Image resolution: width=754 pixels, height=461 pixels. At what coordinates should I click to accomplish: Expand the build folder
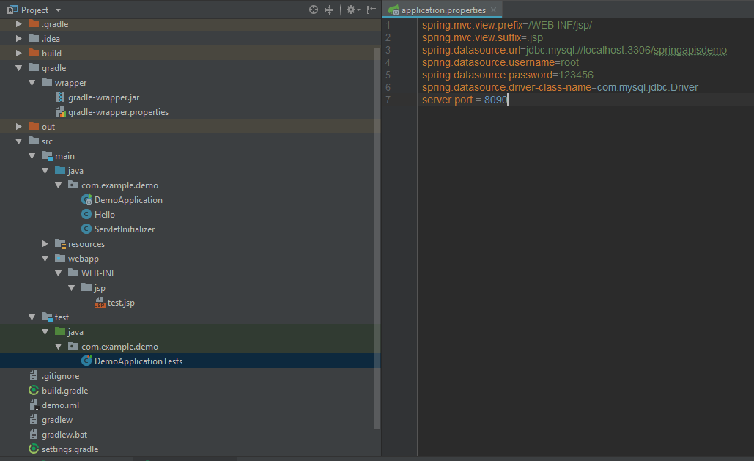pos(19,54)
